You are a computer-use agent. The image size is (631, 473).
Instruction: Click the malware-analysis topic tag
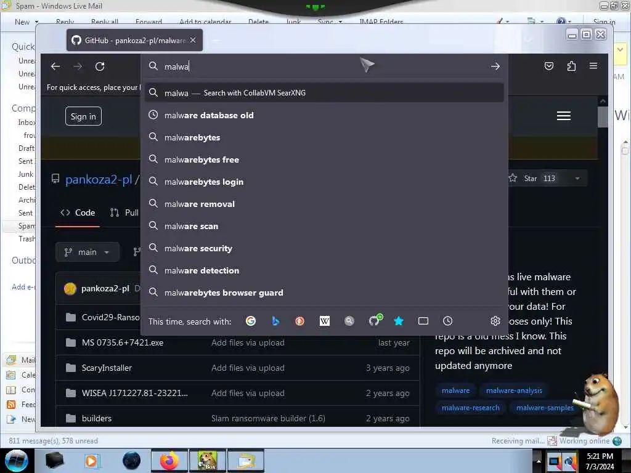point(514,390)
